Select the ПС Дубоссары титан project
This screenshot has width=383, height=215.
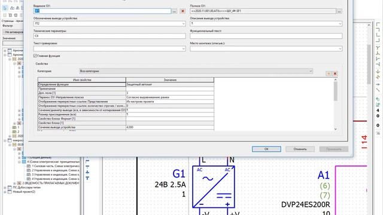pyautogui.click(x=26, y=188)
